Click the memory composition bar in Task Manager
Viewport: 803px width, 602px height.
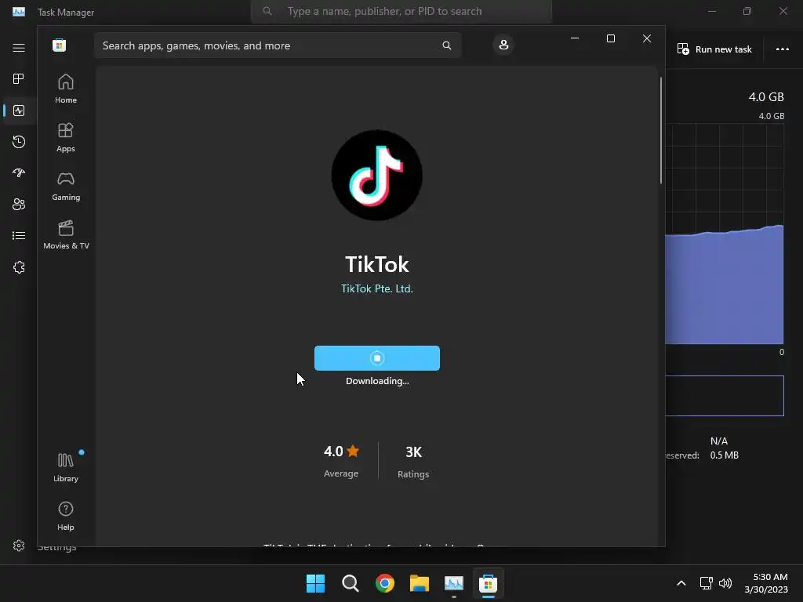(x=724, y=396)
